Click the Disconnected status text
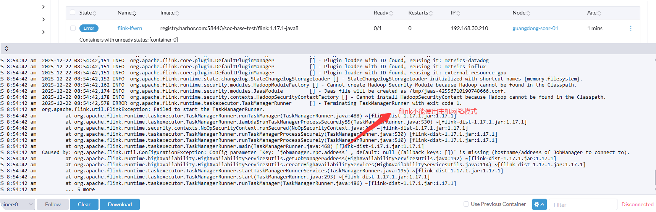 [x=637, y=204]
